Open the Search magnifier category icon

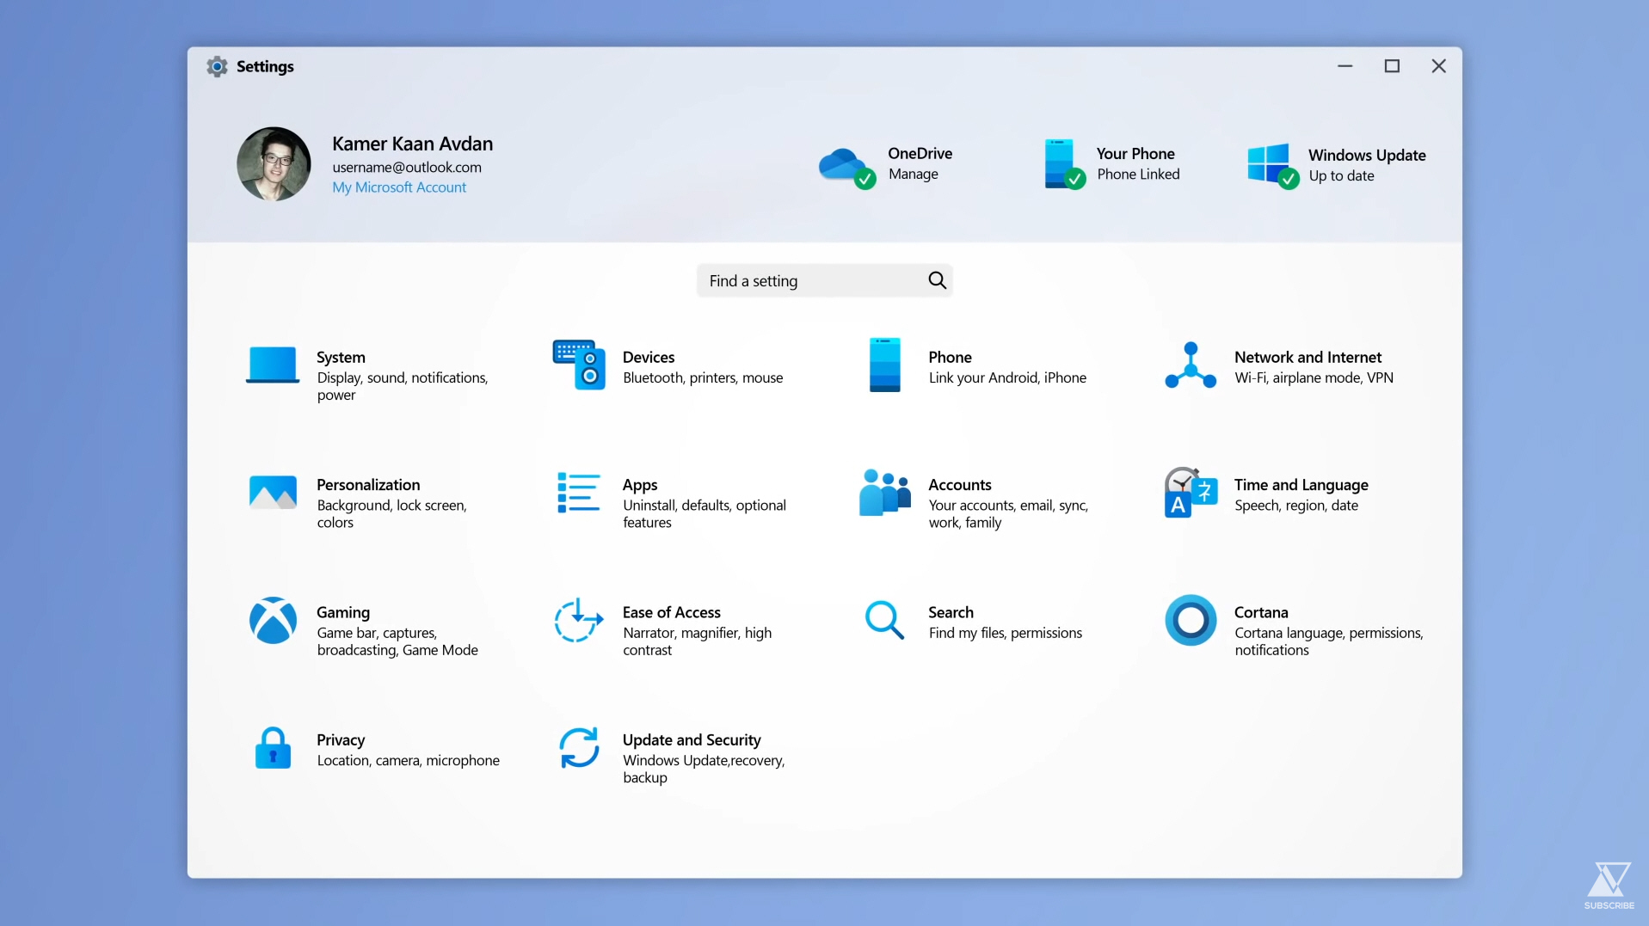pos(884,620)
